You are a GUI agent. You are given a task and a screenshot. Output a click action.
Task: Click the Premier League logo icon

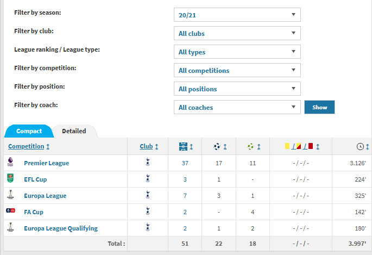click(10, 163)
